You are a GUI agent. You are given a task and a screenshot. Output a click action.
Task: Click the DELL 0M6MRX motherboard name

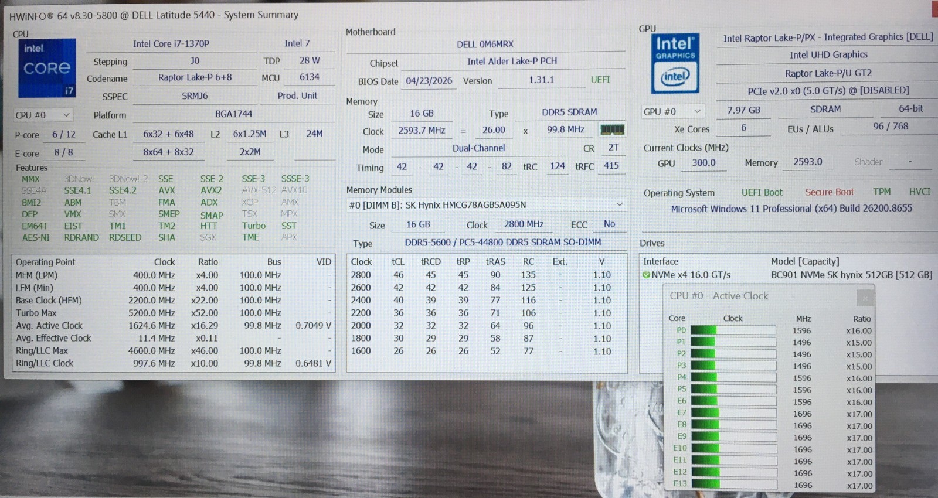pyautogui.click(x=485, y=44)
